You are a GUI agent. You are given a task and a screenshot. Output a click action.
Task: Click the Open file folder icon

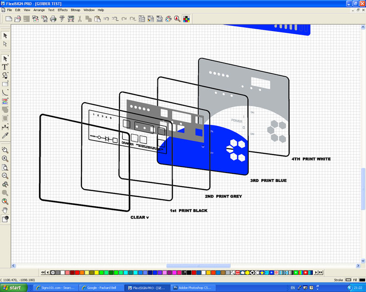pos(18,19)
